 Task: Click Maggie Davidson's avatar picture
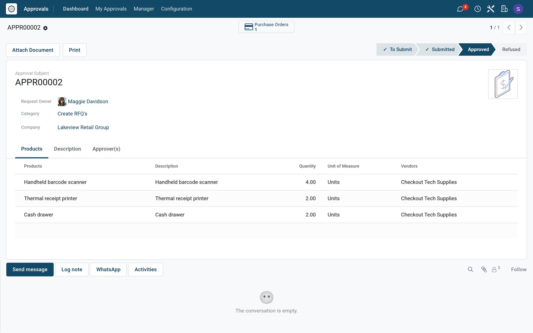pyautogui.click(x=62, y=102)
